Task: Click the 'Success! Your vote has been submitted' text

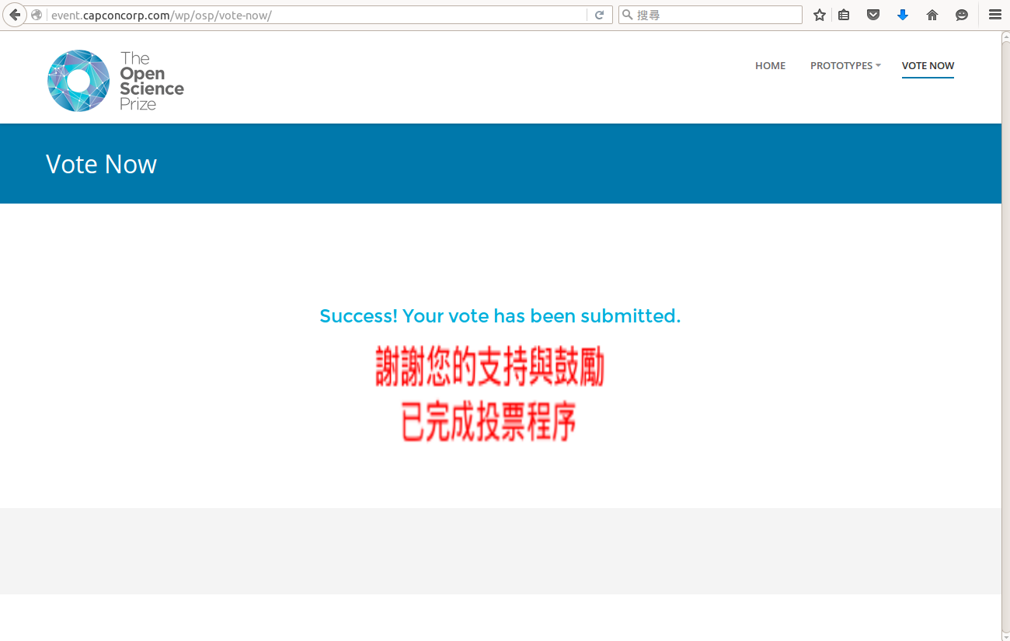Action: coord(500,316)
